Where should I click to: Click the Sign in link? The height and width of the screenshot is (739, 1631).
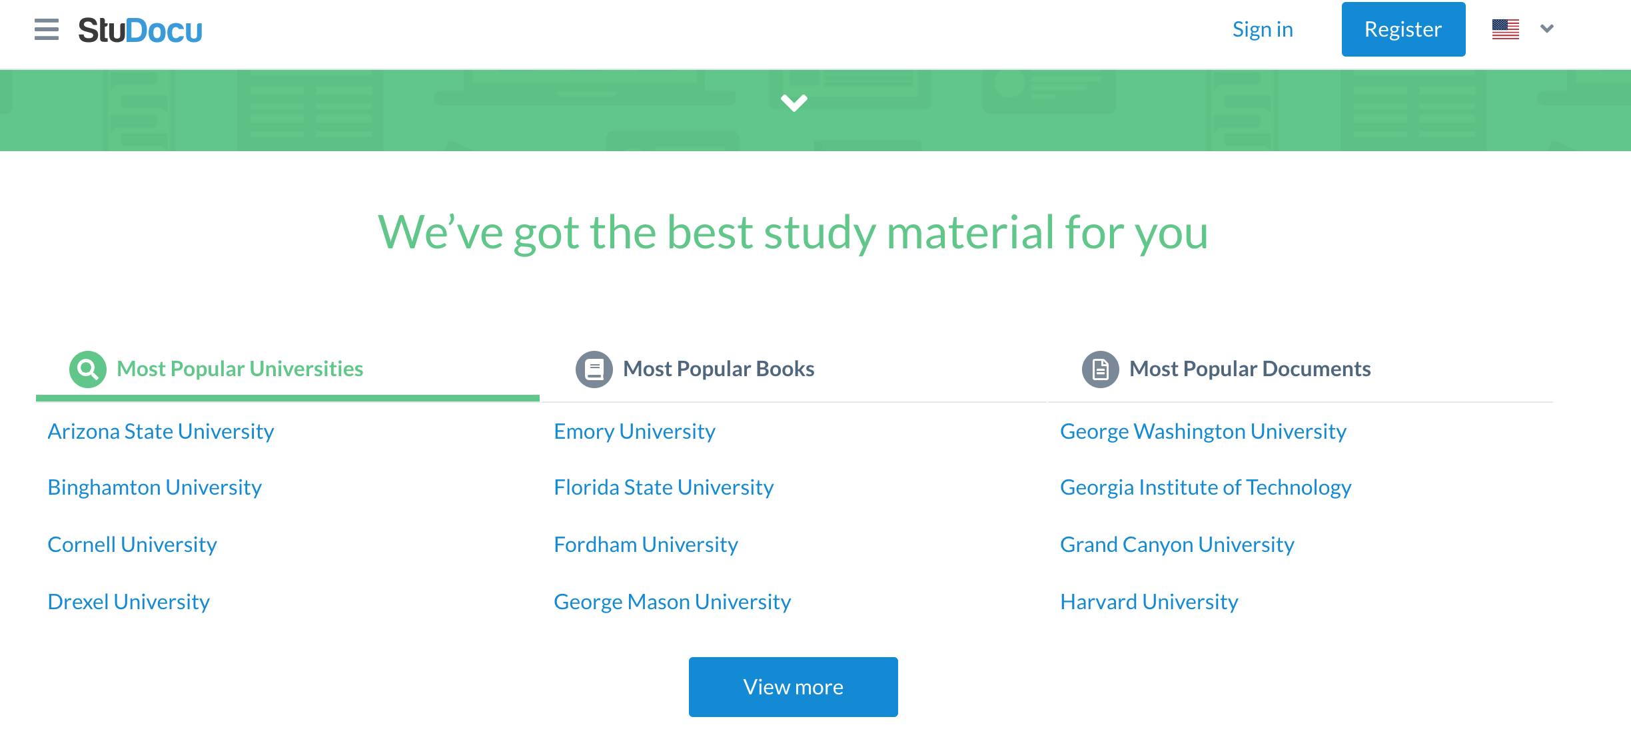click(x=1263, y=29)
